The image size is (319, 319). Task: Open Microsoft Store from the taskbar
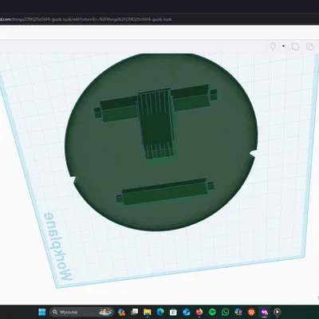[x=173, y=312]
